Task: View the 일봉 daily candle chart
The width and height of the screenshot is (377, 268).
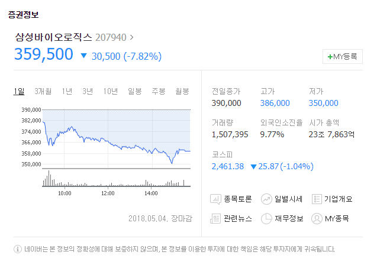Action: 134,91
